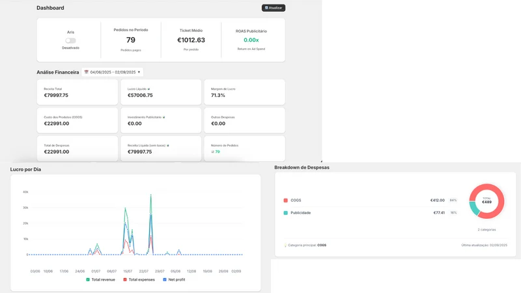Click the Atualizar refresh button
Viewport: 521px width, 293px height.
pos(273,8)
